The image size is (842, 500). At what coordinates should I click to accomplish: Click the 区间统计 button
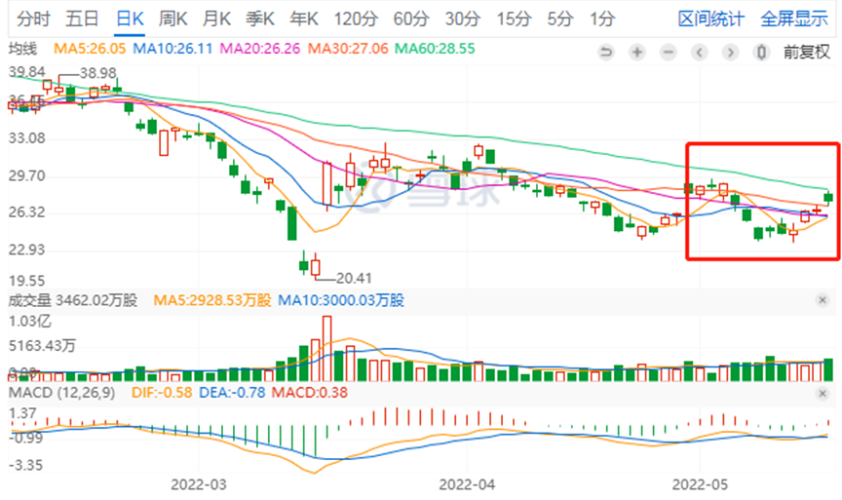[x=710, y=19]
